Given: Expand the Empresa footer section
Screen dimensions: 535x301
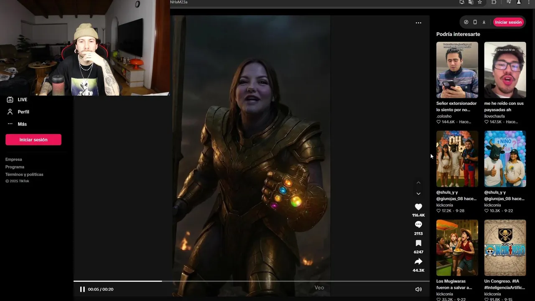Looking at the screenshot, I should 14,159.
